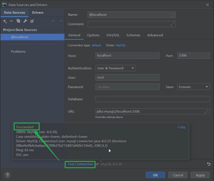Click the default connection type link
The image size is (214, 181).
96,45
